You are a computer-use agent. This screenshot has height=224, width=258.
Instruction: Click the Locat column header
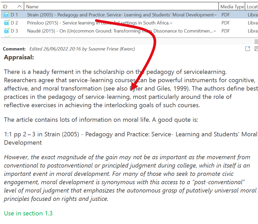pyautogui.click(x=252, y=7)
